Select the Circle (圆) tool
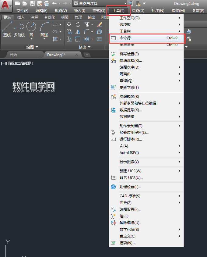The image size is (207, 257). pyautogui.click(x=31, y=29)
